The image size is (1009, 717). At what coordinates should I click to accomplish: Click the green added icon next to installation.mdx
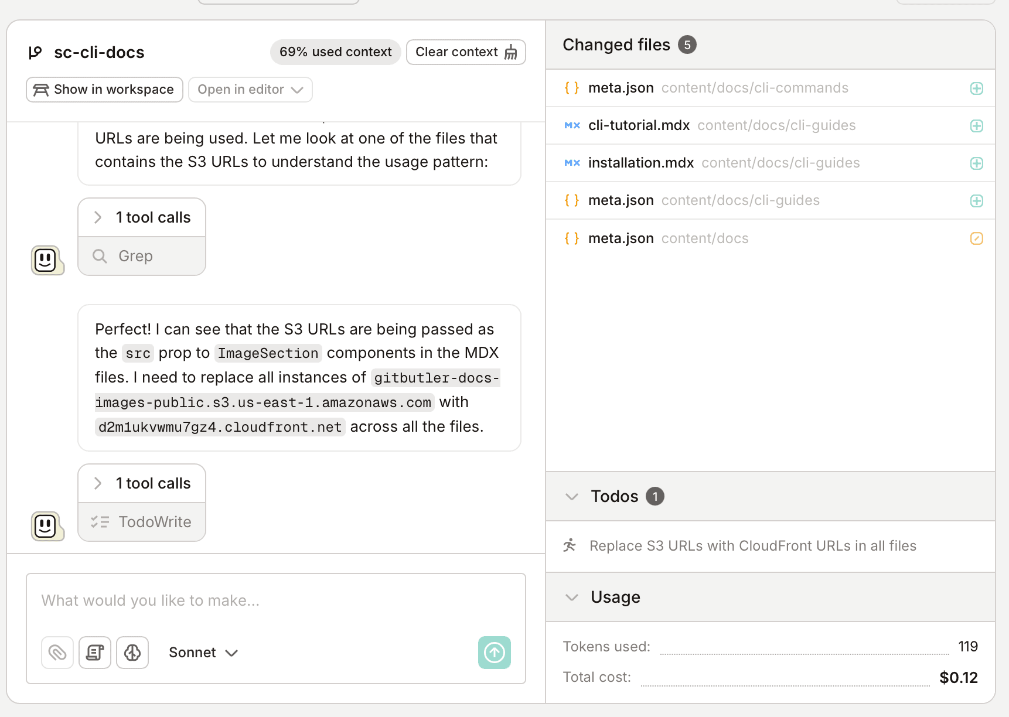[x=976, y=163]
